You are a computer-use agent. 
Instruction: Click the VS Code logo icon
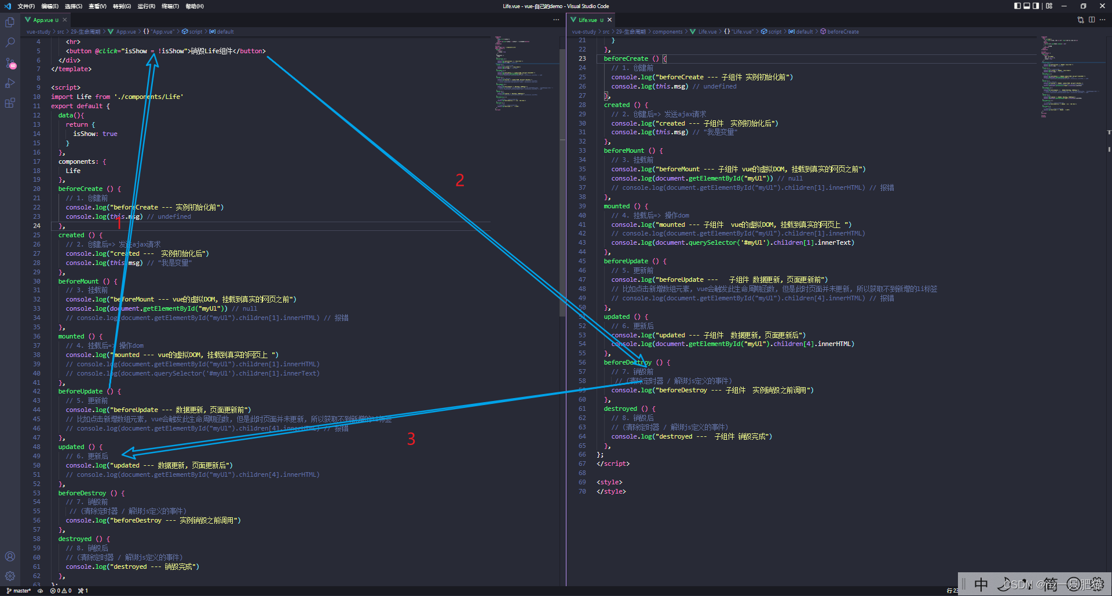8,6
